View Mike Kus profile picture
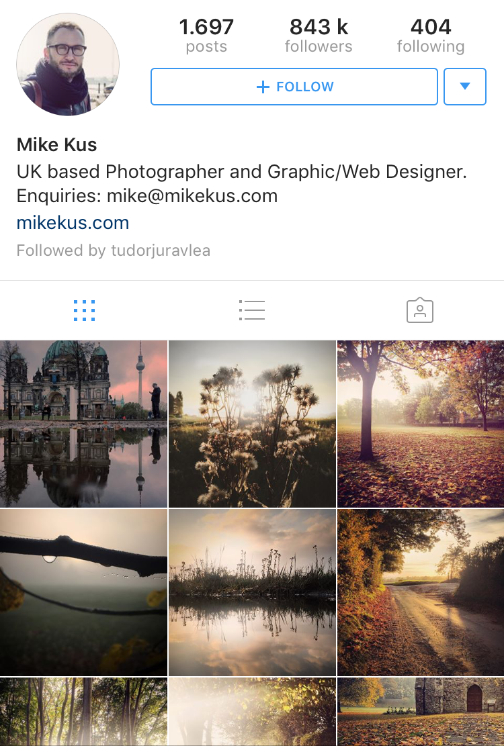This screenshot has height=746, width=504. 68,64
